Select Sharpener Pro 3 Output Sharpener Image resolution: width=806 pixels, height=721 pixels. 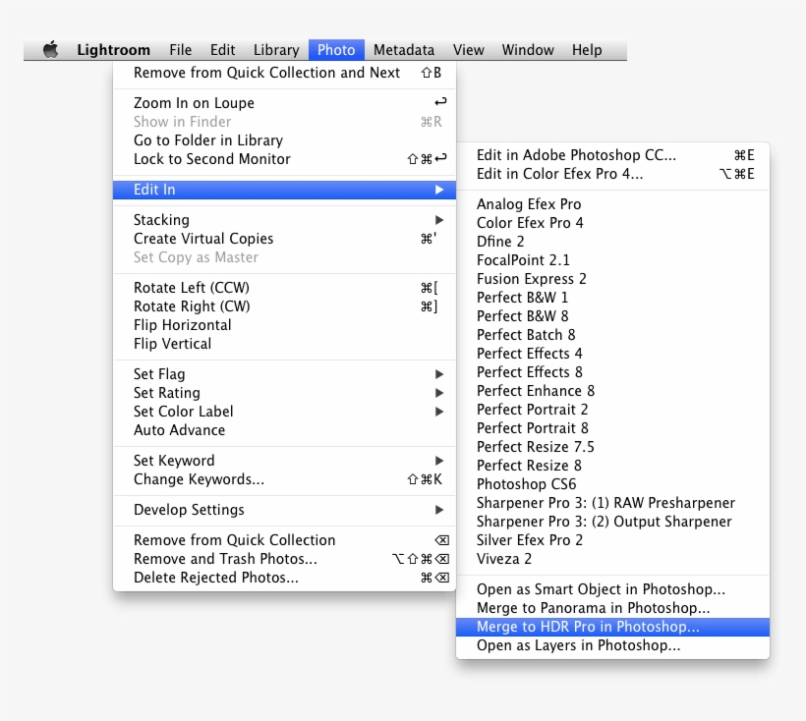612,522
